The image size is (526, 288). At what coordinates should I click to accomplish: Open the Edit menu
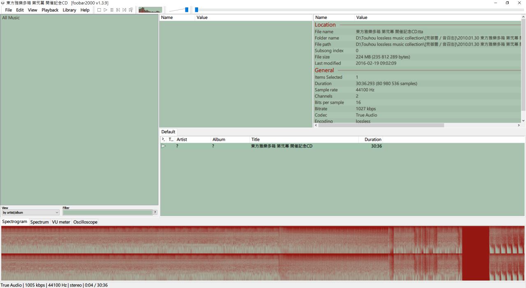[20, 10]
